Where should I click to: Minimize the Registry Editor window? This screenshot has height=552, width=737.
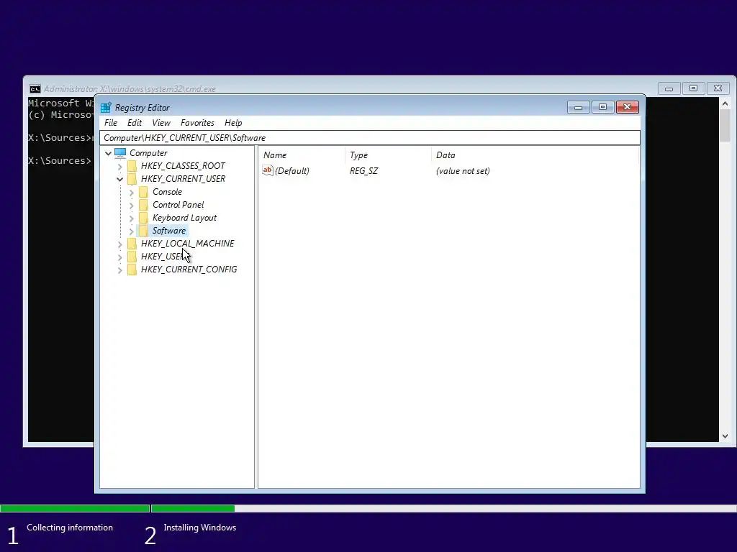pyautogui.click(x=579, y=108)
